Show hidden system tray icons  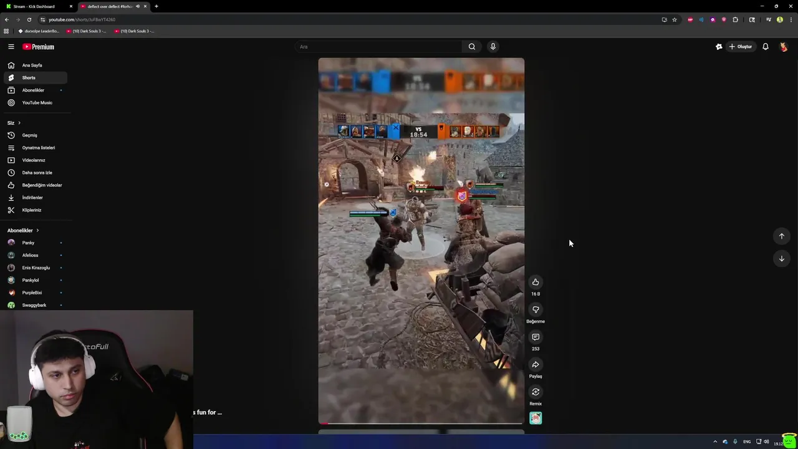click(x=715, y=442)
